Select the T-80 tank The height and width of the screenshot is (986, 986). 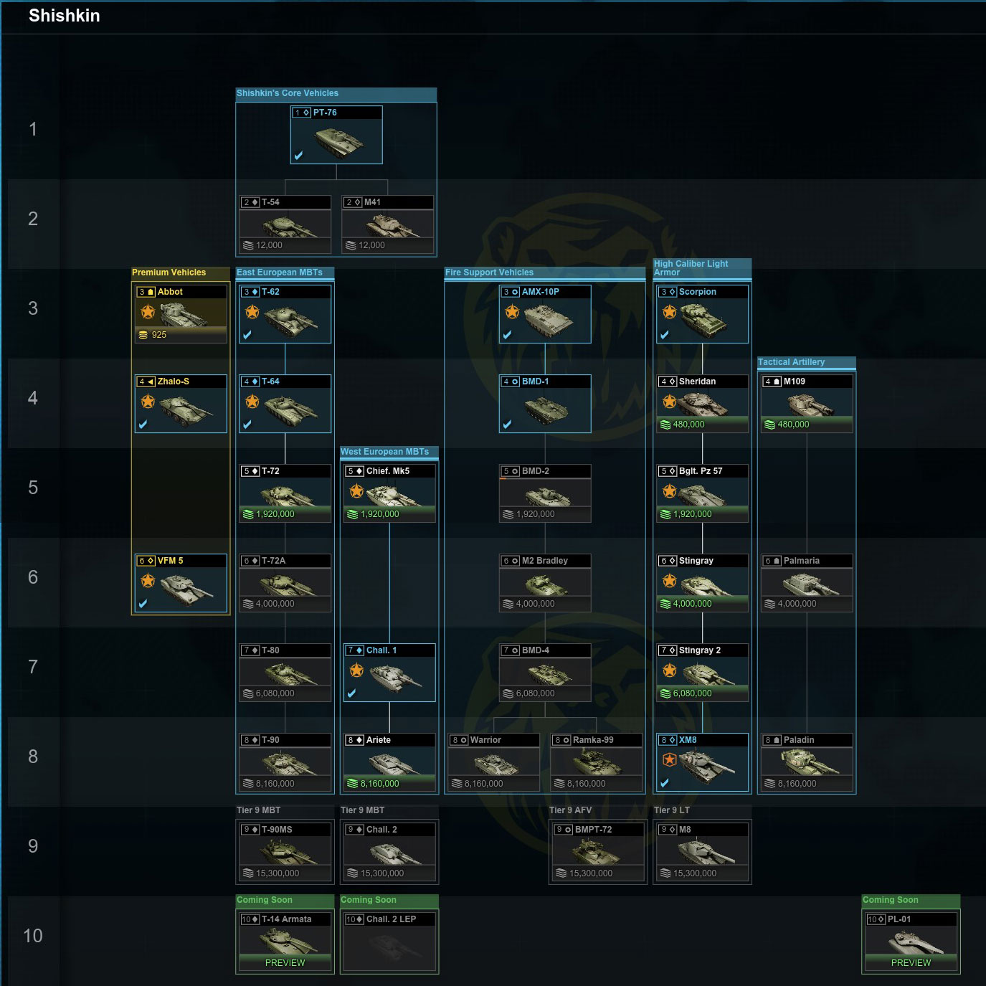[285, 673]
